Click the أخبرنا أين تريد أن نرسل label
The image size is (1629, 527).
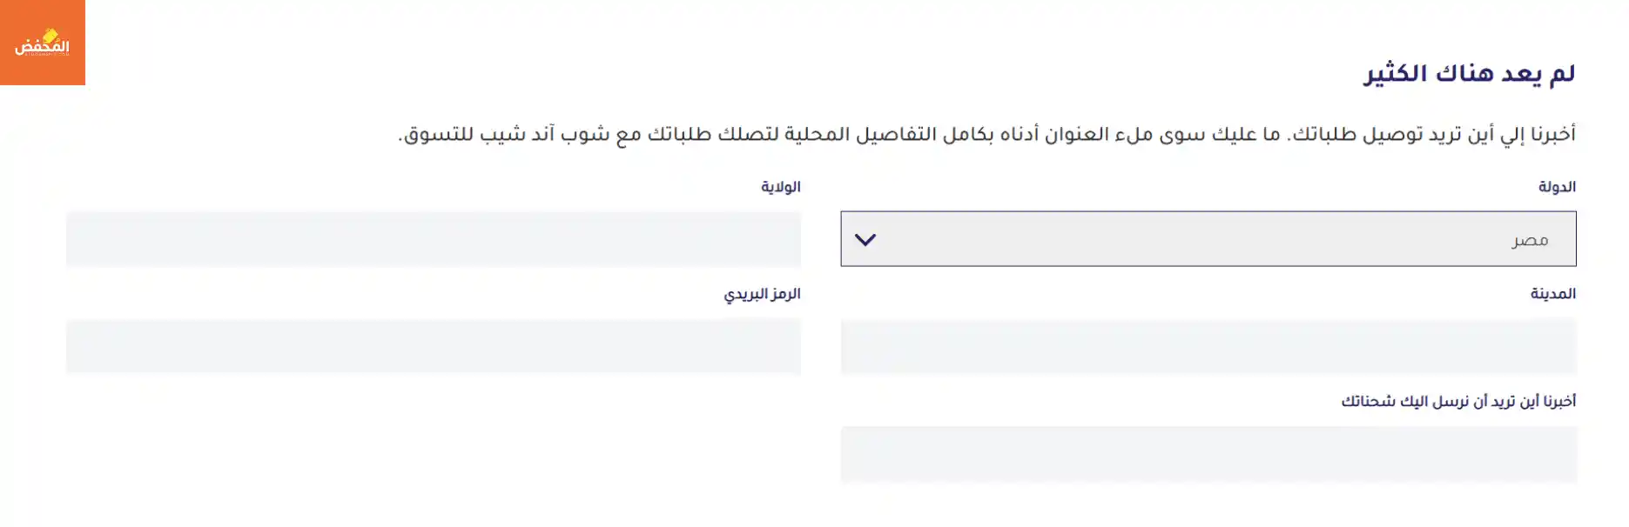pyautogui.click(x=1458, y=401)
